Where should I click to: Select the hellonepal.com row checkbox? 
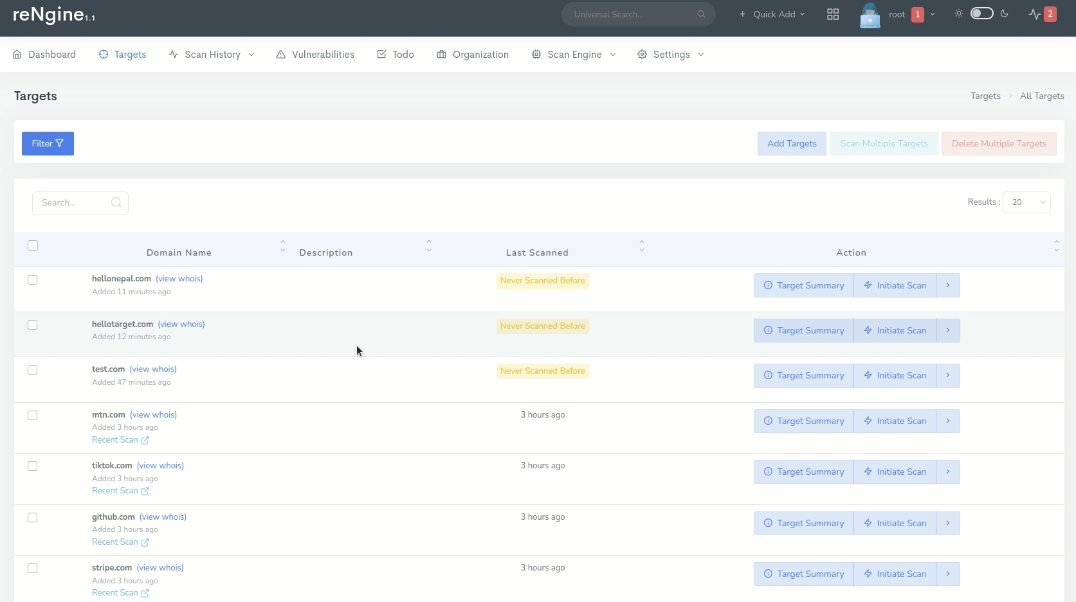tap(33, 280)
